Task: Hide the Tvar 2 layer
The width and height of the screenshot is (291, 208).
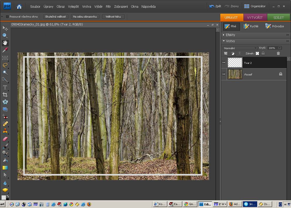Action: (x=224, y=63)
